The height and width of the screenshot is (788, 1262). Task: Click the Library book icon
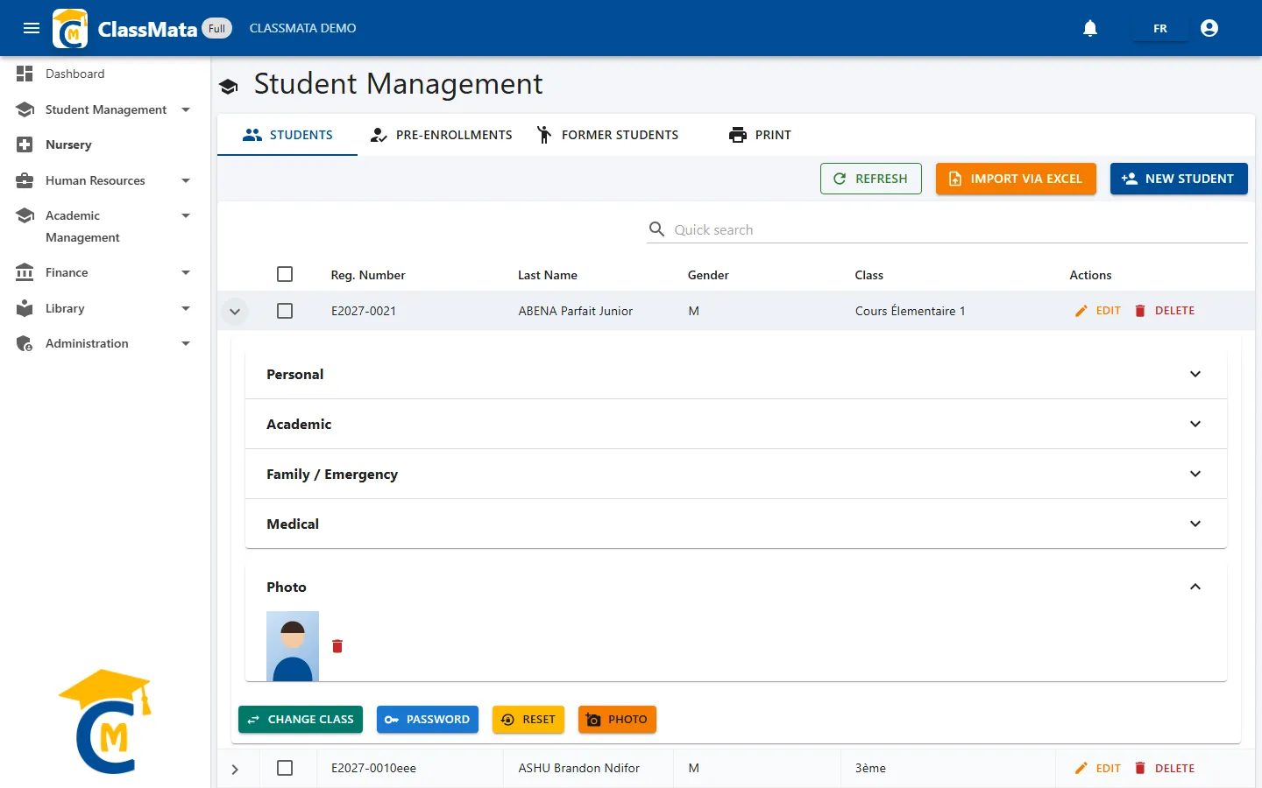coord(25,308)
